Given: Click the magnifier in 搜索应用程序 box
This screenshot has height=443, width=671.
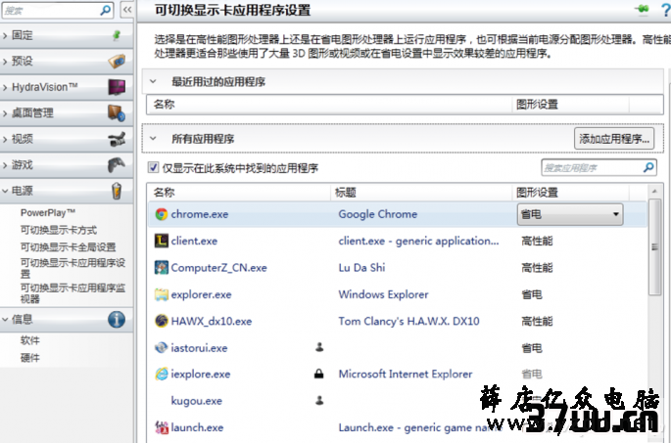Looking at the screenshot, I should point(648,167).
